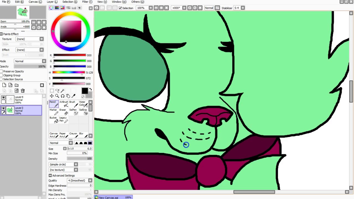The height and width of the screenshot is (199, 354).
Task: Switch to the Eraser tool
Action: click(64, 112)
